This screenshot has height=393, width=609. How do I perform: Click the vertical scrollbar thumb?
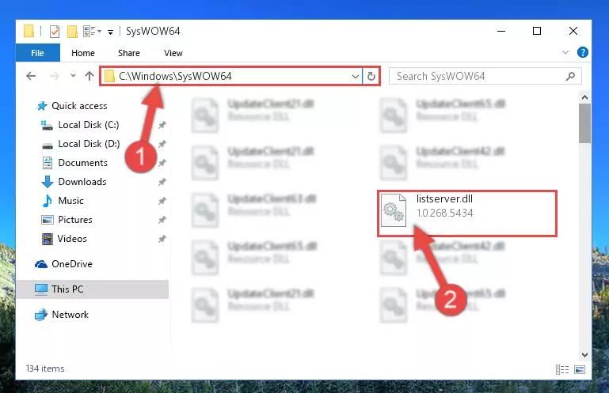585,124
